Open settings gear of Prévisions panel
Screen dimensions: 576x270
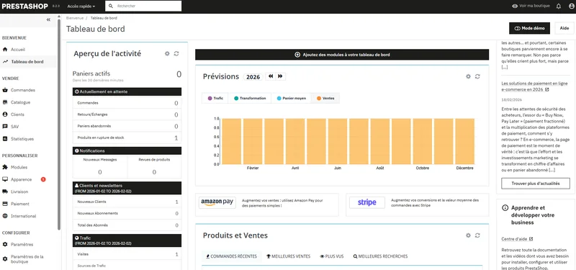click(468, 76)
